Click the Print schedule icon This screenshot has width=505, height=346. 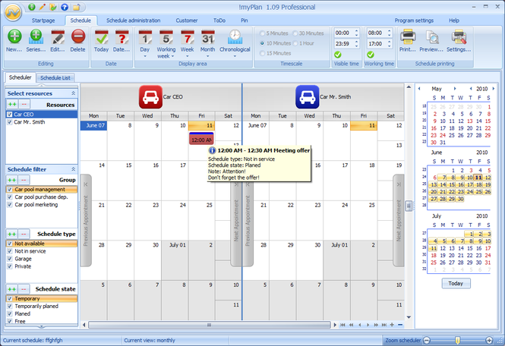(408, 36)
